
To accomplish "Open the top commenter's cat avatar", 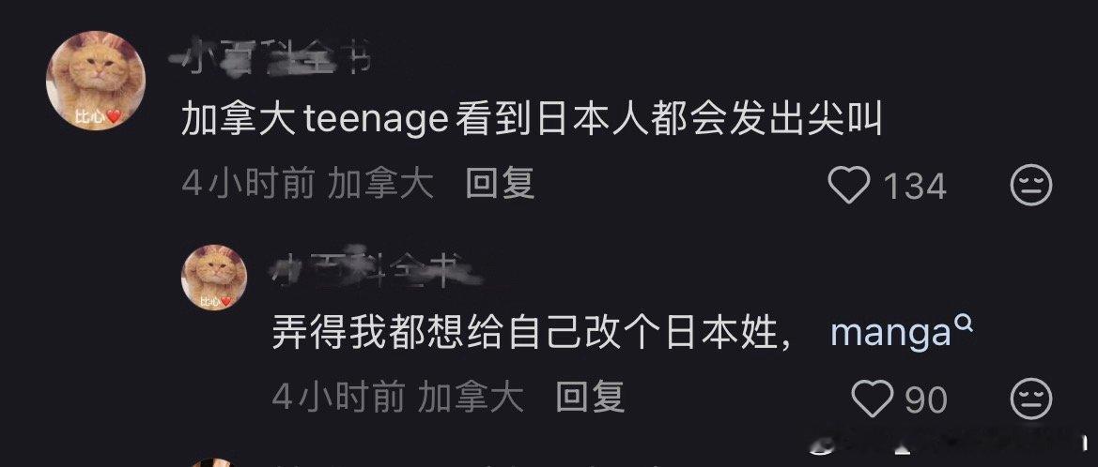I will [x=96, y=81].
